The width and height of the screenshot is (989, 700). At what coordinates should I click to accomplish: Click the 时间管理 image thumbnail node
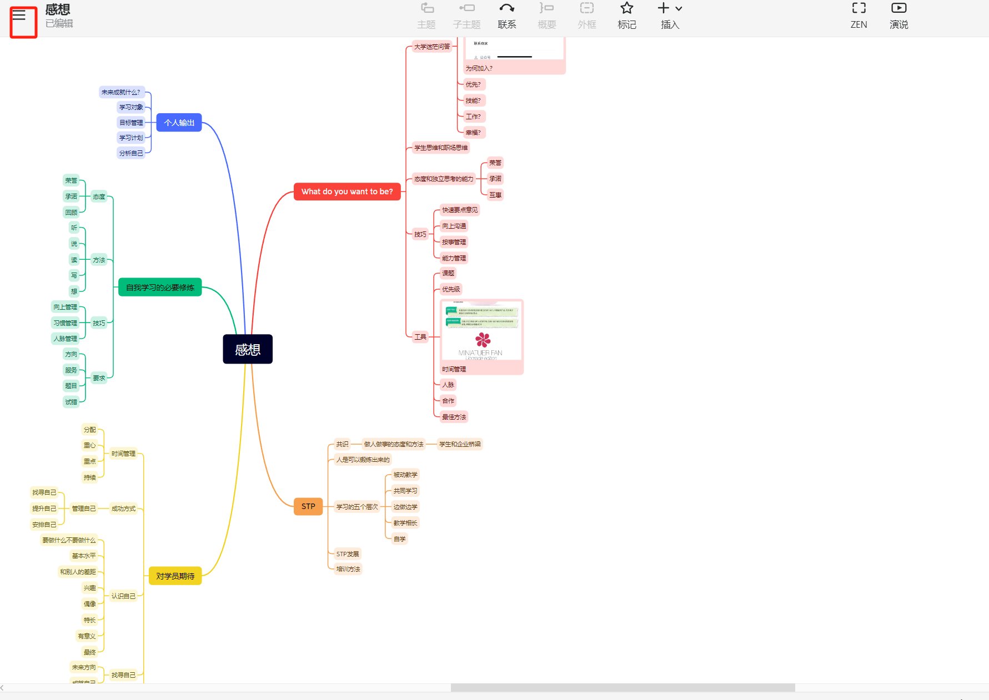481,337
